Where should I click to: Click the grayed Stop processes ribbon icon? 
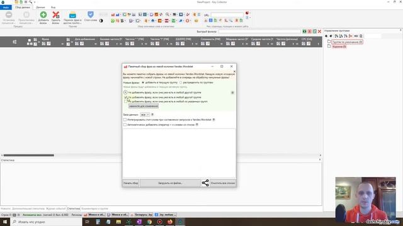(x=9, y=14)
